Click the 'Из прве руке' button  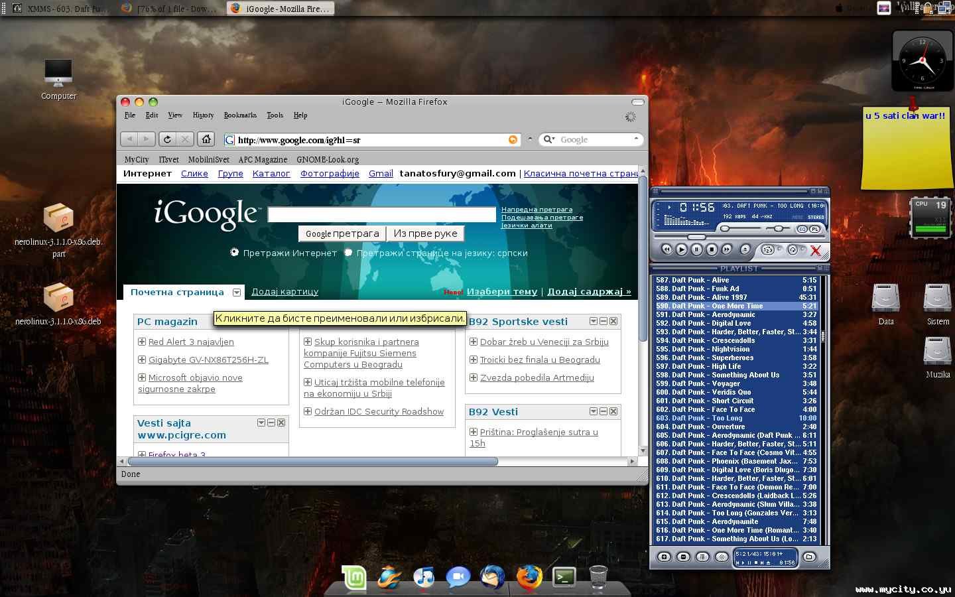point(426,233)
